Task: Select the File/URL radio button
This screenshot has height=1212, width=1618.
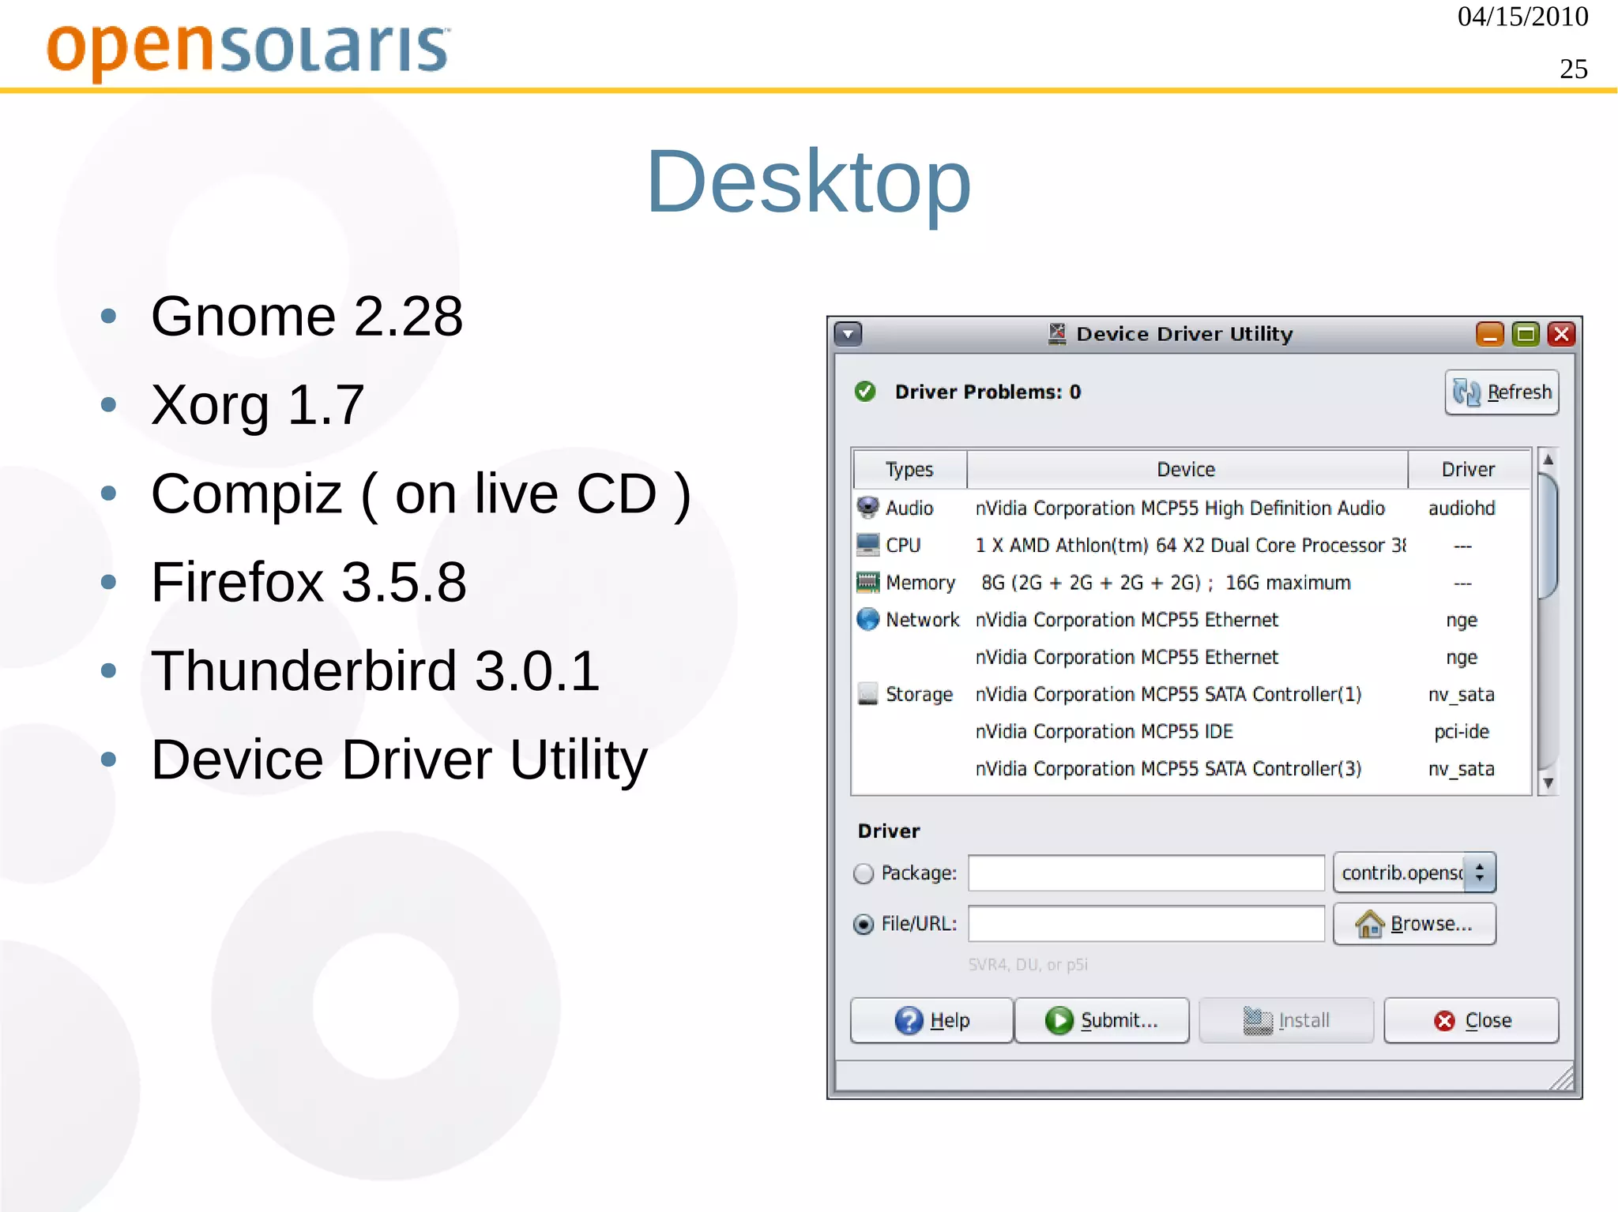Action: 864,924
